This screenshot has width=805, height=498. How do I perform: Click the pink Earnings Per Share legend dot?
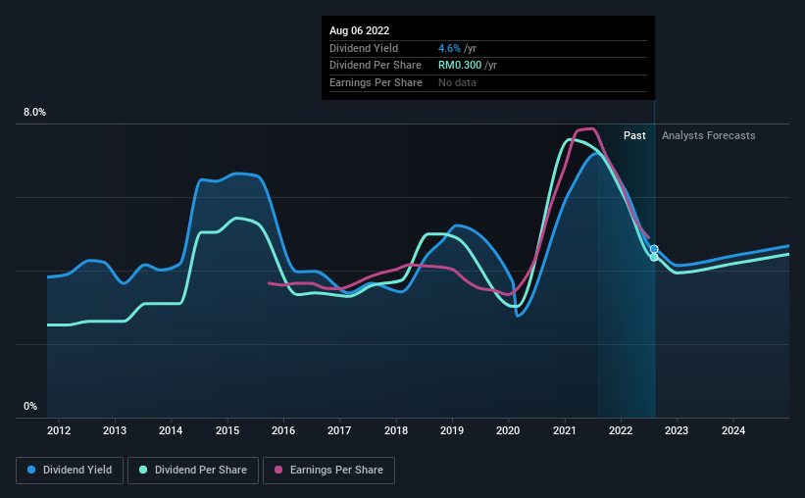[x=278, y=470]
